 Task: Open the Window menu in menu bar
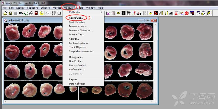[91, 8]
